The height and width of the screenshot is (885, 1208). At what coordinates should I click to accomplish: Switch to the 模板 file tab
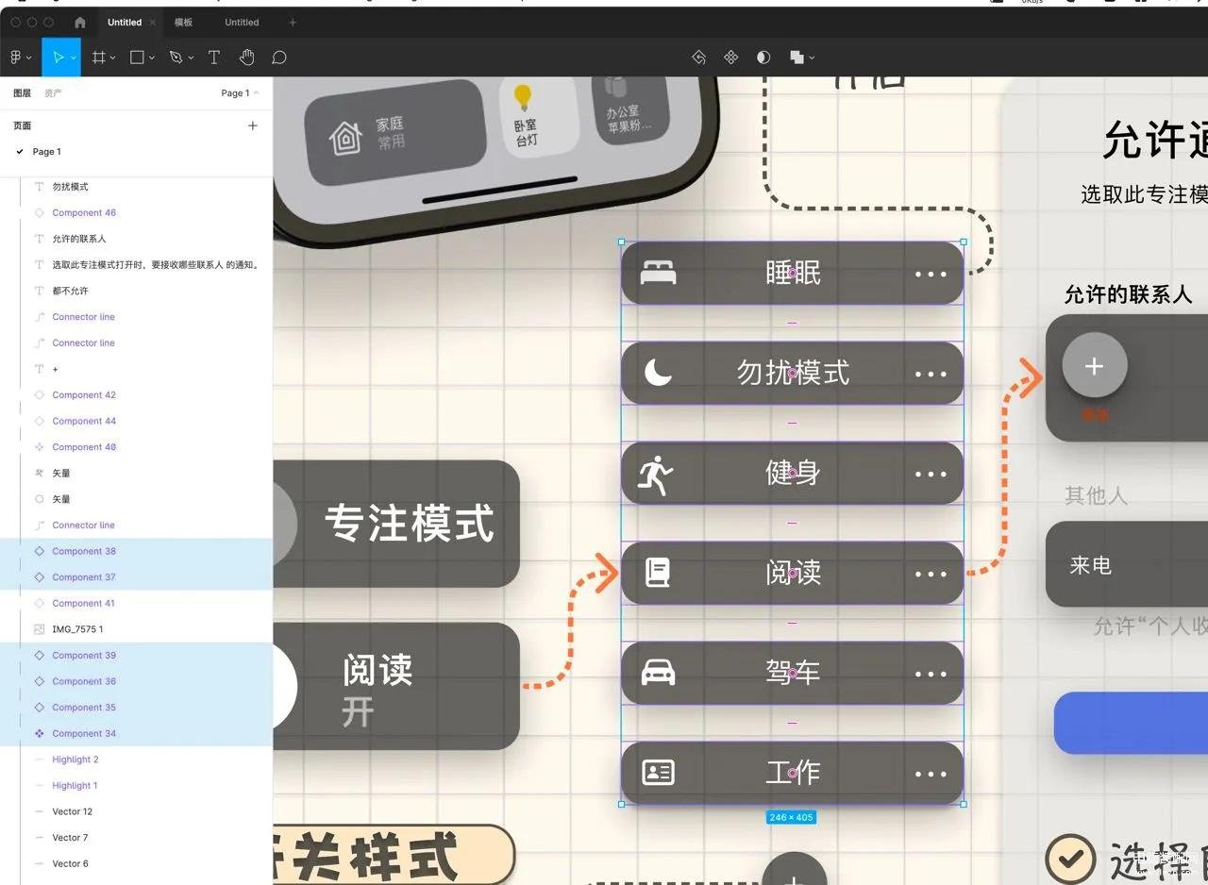click(x=183, y=23)
